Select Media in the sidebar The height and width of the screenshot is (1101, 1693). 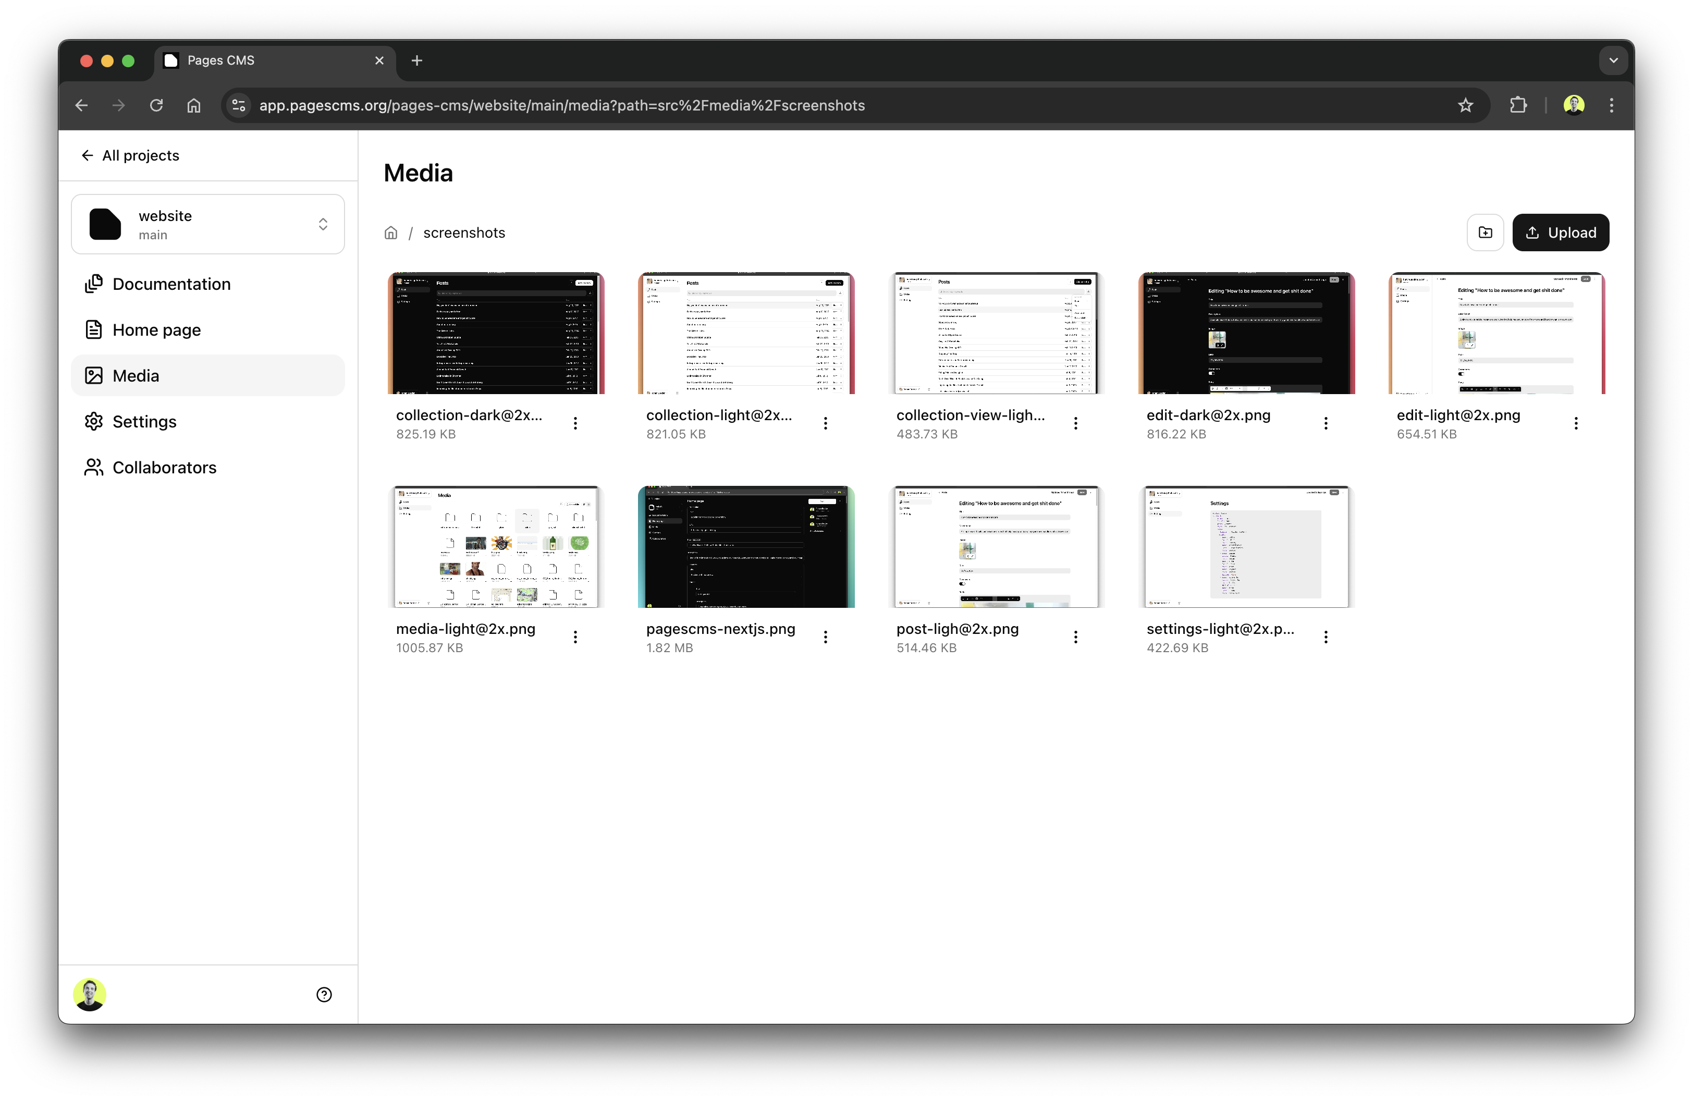135,375
